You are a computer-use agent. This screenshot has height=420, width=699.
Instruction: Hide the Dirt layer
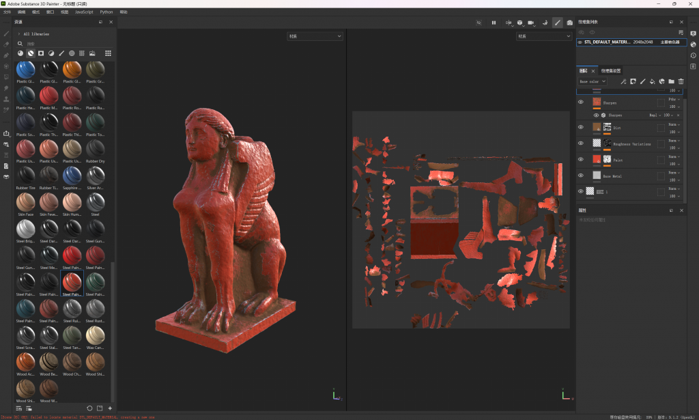click(581, 127)
